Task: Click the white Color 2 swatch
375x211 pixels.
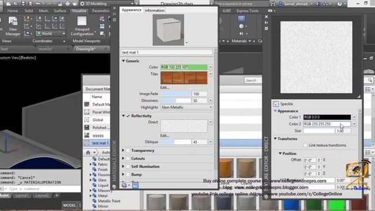Action: (x=327, y=124)
